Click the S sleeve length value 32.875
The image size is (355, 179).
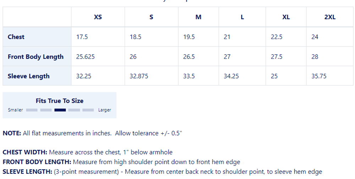[139, 76]
